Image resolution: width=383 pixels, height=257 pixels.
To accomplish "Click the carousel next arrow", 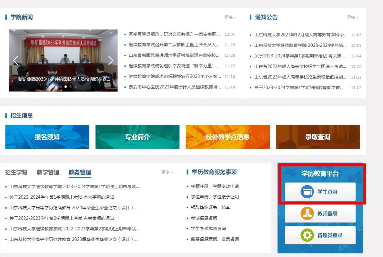I will tap(110, 60).
